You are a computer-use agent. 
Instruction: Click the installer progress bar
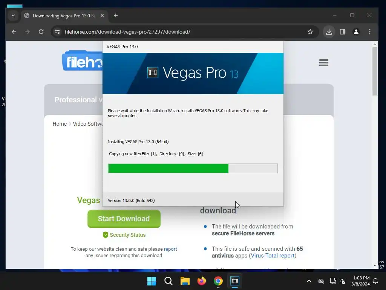193,168
